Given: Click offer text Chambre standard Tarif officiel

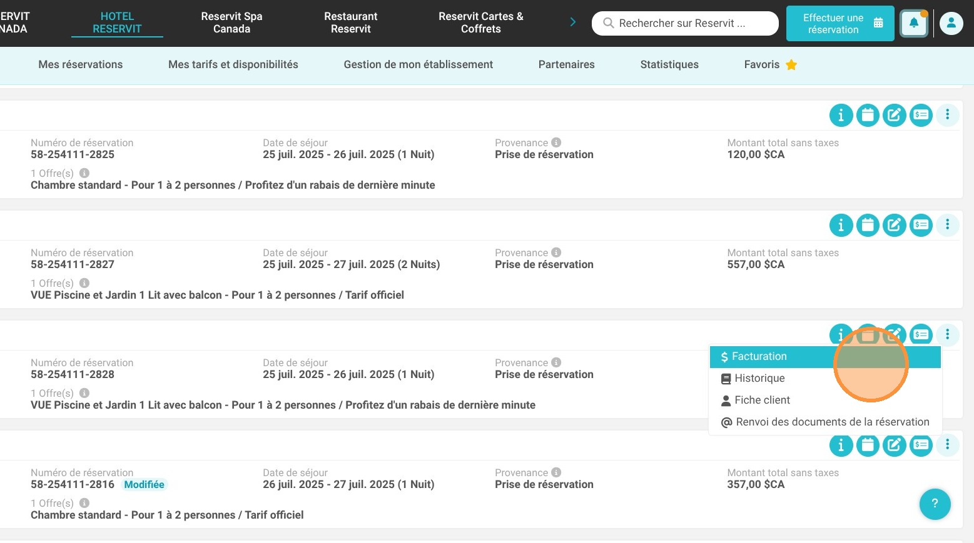Looking at the screenshot, I should pyautogui.click(x=167, y=515).
